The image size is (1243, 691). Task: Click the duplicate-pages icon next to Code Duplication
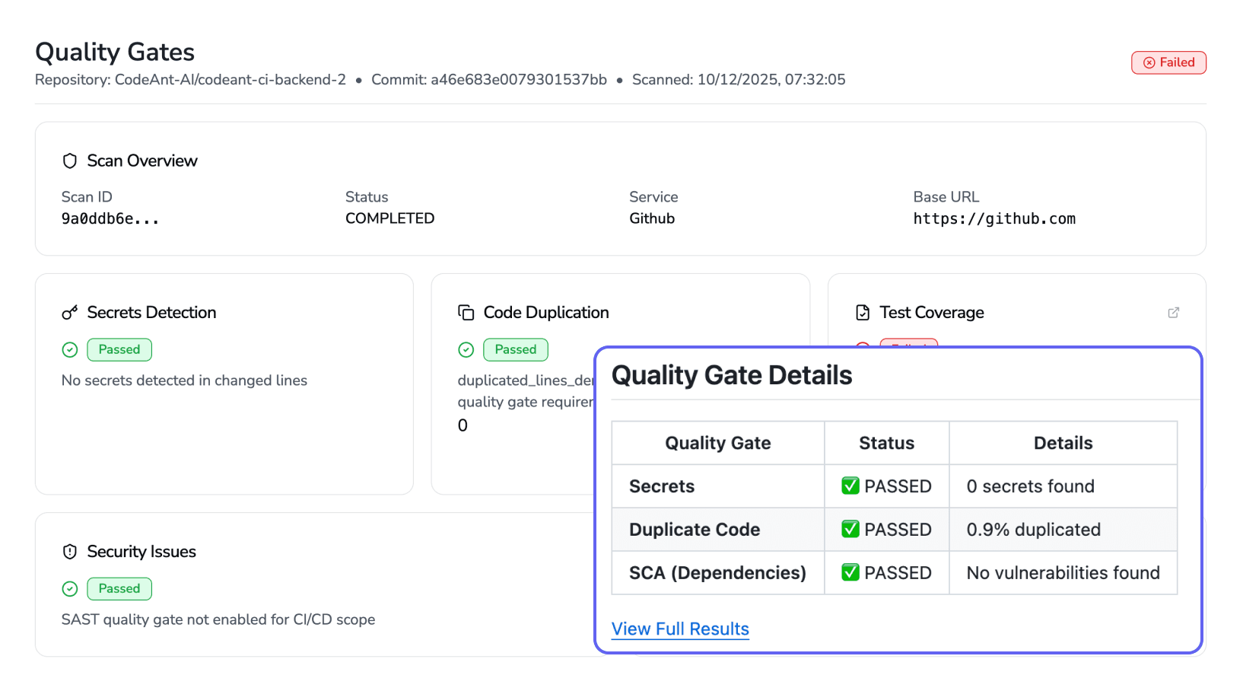click(x=466, y=312)
